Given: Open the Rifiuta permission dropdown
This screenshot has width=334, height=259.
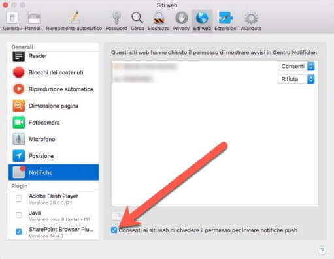Looking at the screenshot, I should tap(296, 79).
